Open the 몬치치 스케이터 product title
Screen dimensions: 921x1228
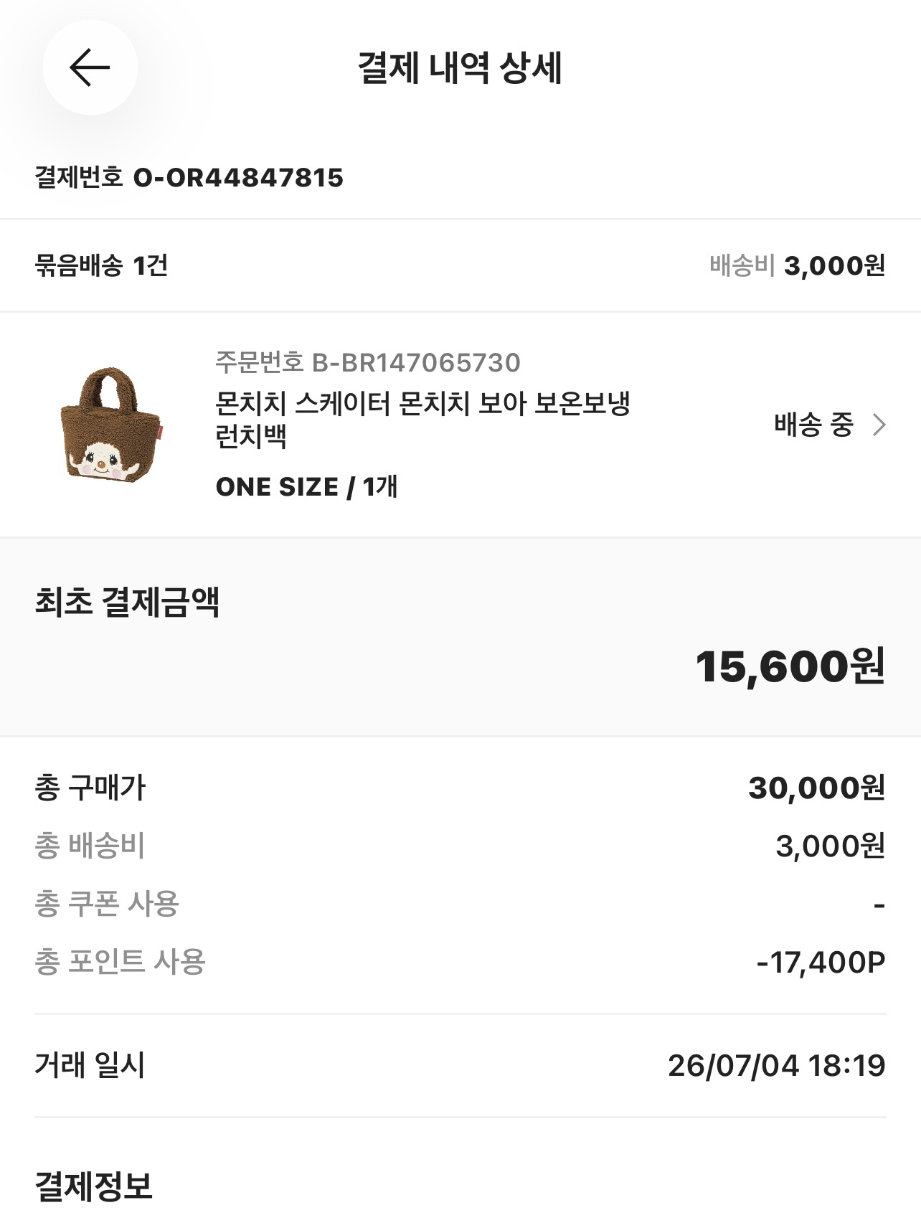tap(422, 419)
